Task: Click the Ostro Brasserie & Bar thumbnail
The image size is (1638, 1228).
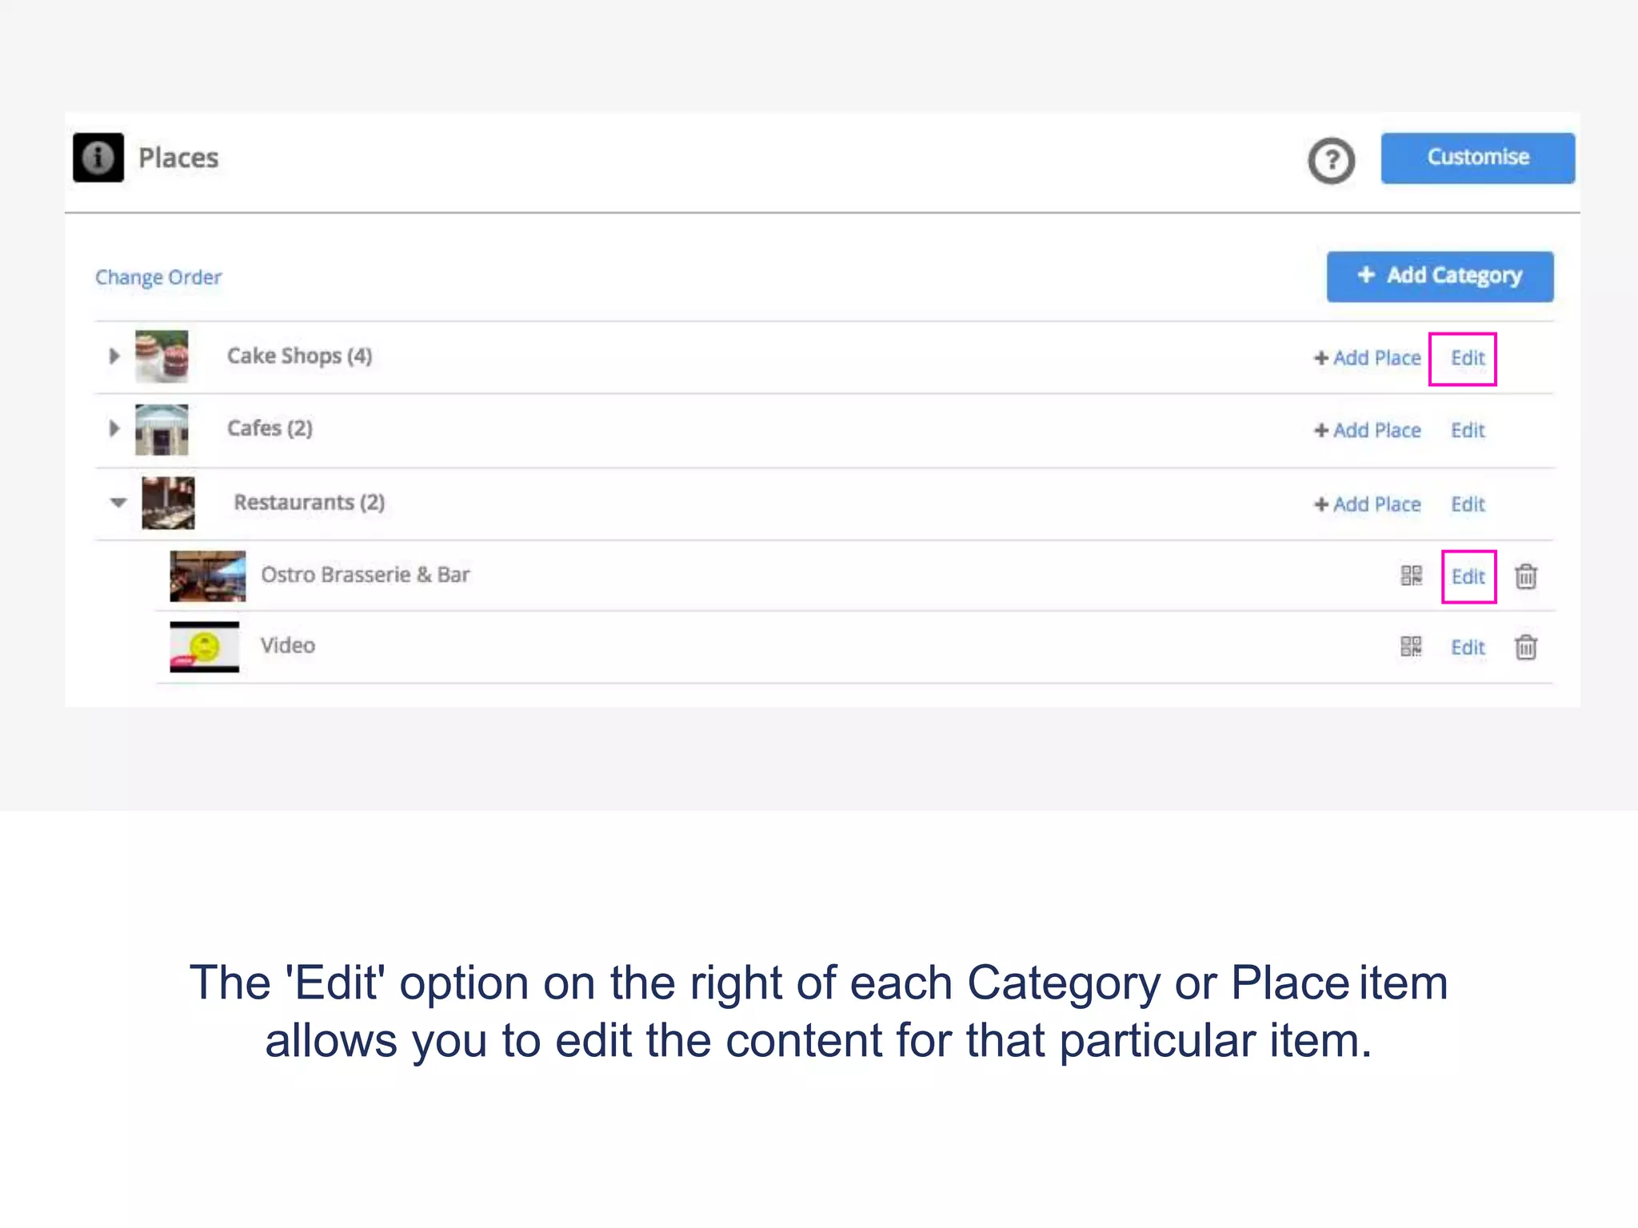Action: 208,576
